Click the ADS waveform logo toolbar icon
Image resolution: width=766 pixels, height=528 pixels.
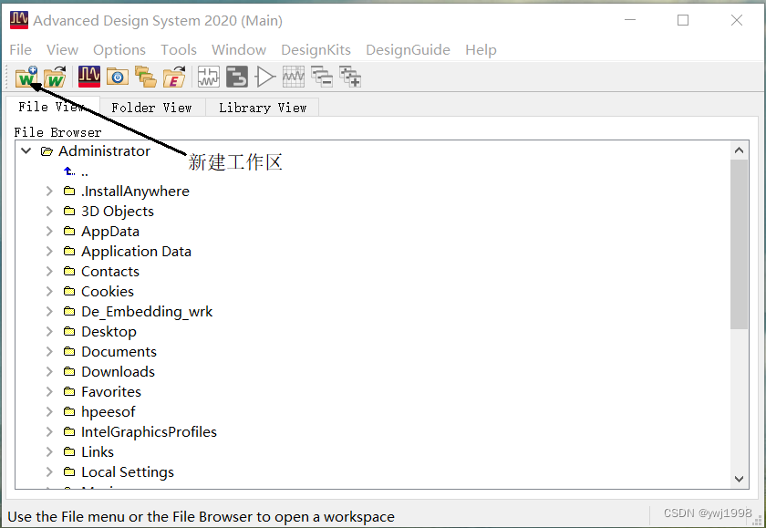89,77
